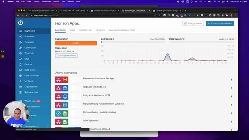Open the History menu in menu bar
The width and height of the screenshot is (249, 140).
(x=36, y=2)
